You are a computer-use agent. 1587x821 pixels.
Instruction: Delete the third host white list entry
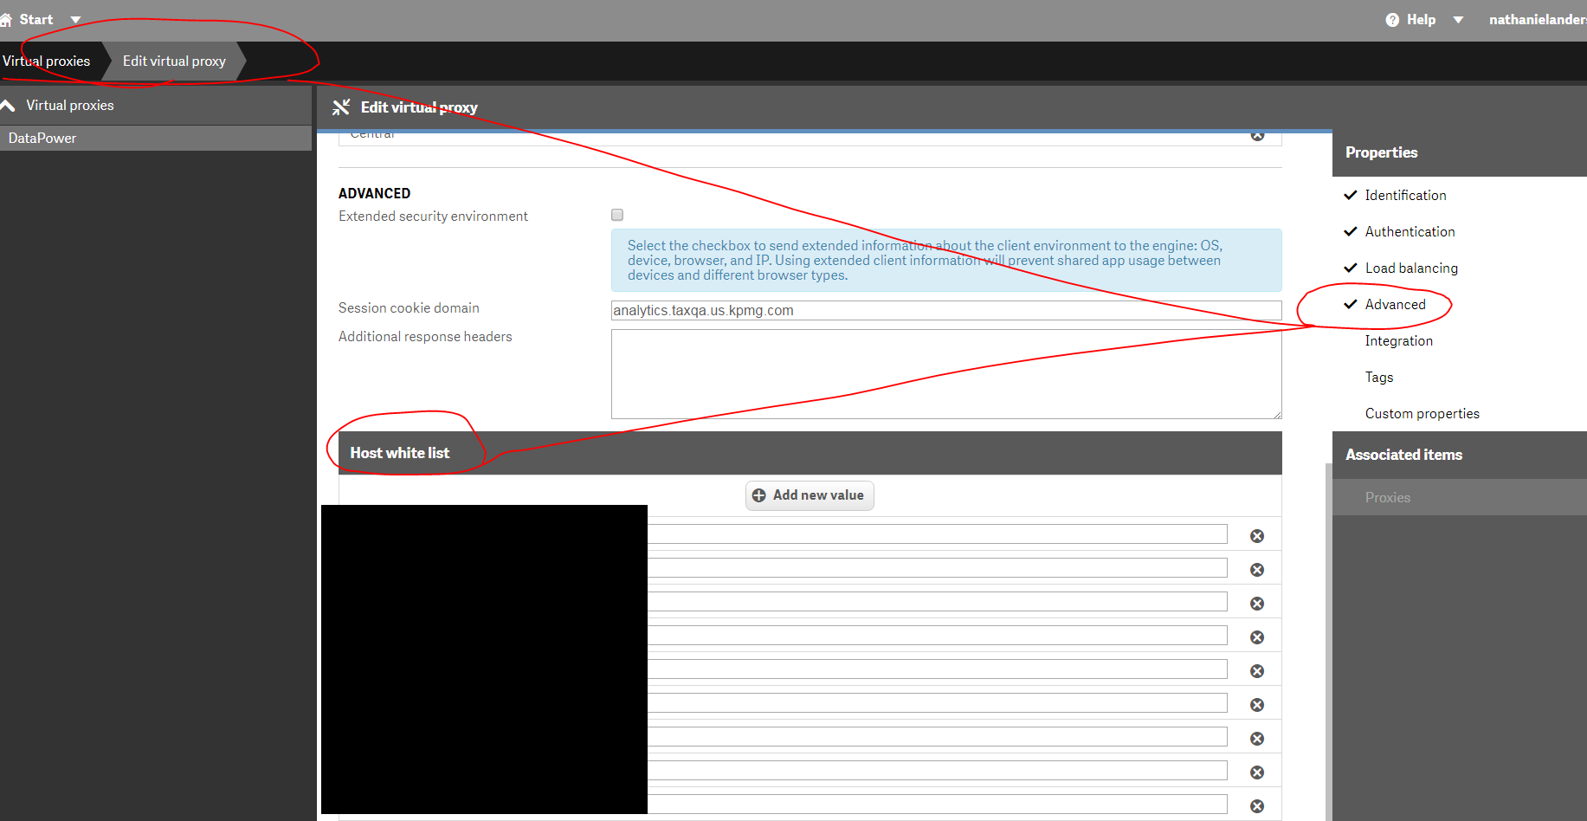click(1257, 604)
